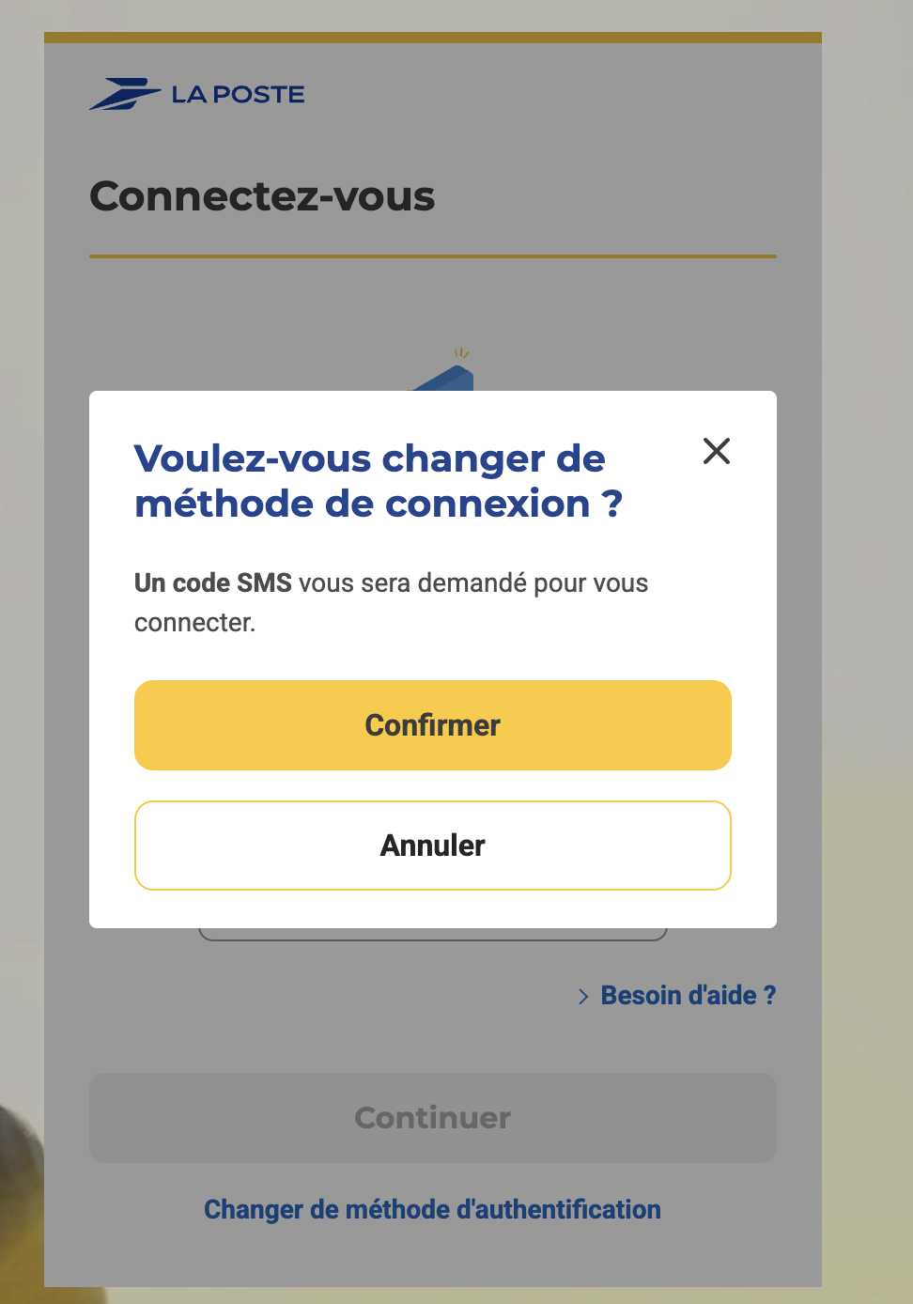Close the dialog with the X icon
The width and height of the screenshot is (913, 1304).
pos(717,451)
